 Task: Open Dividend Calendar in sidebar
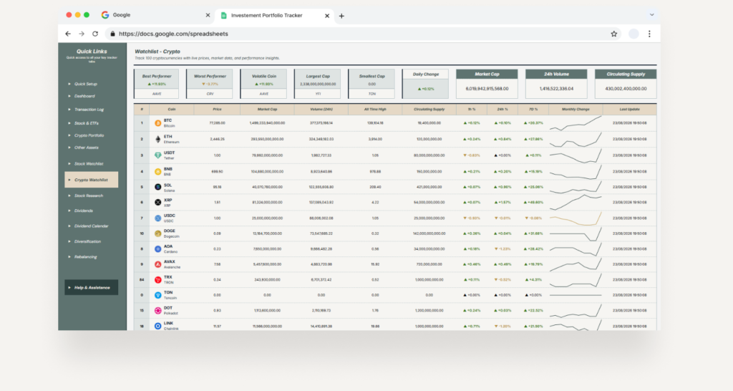click(91, 226)
